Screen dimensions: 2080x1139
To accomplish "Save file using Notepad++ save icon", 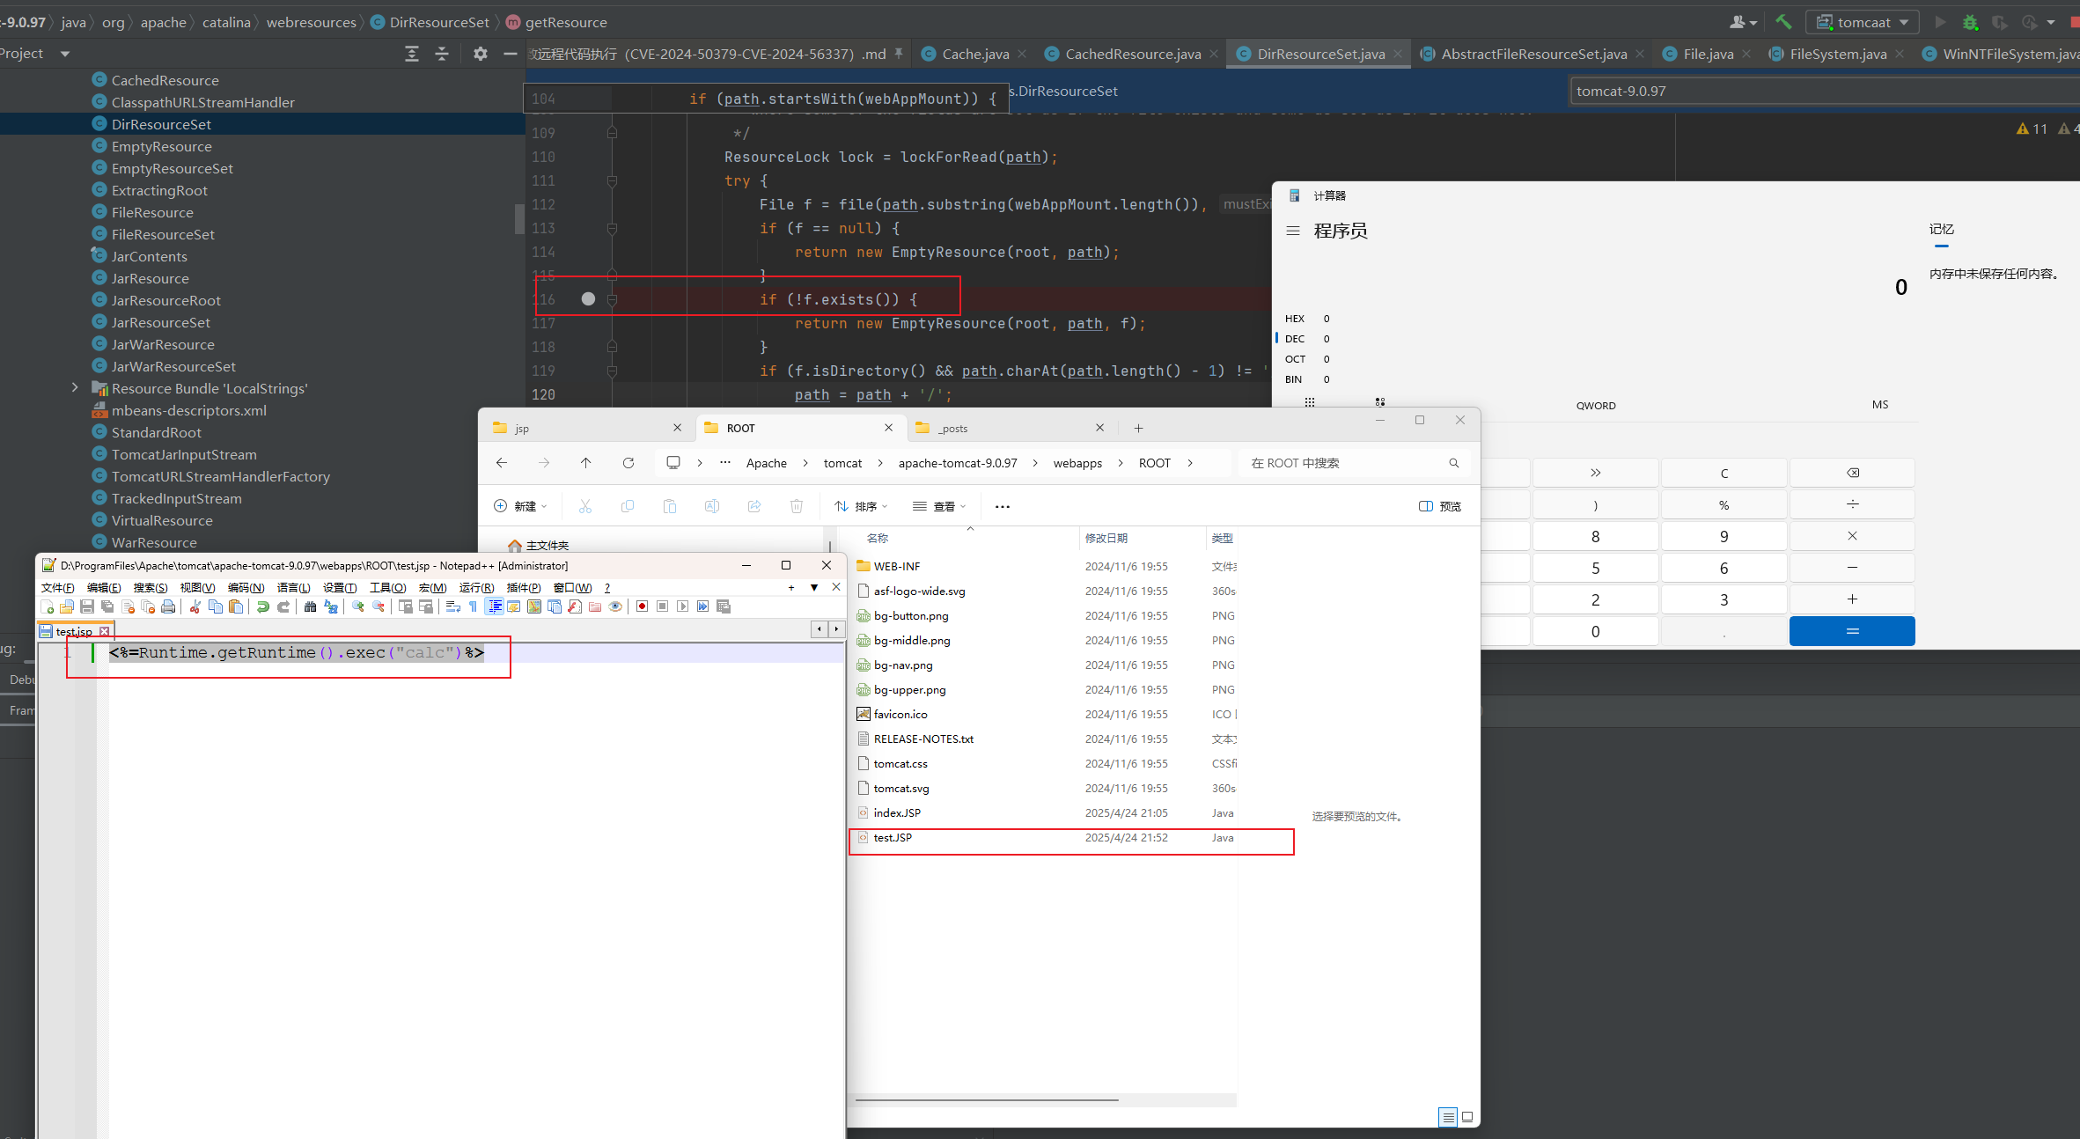I will [87, 606].
